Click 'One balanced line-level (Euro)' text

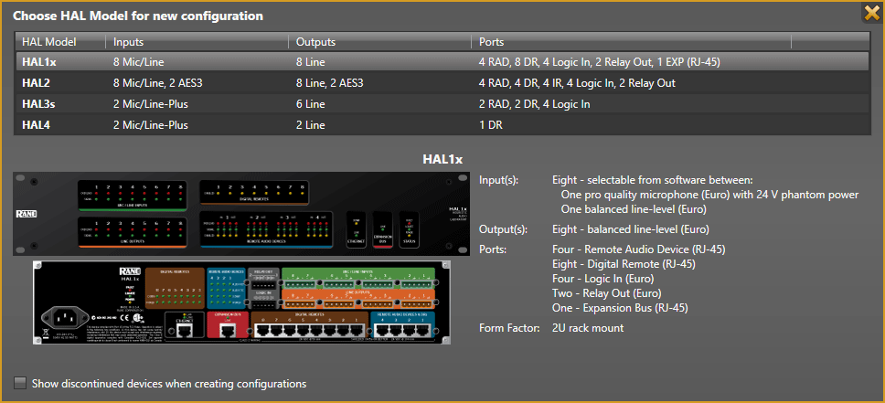tap(634, 209)
